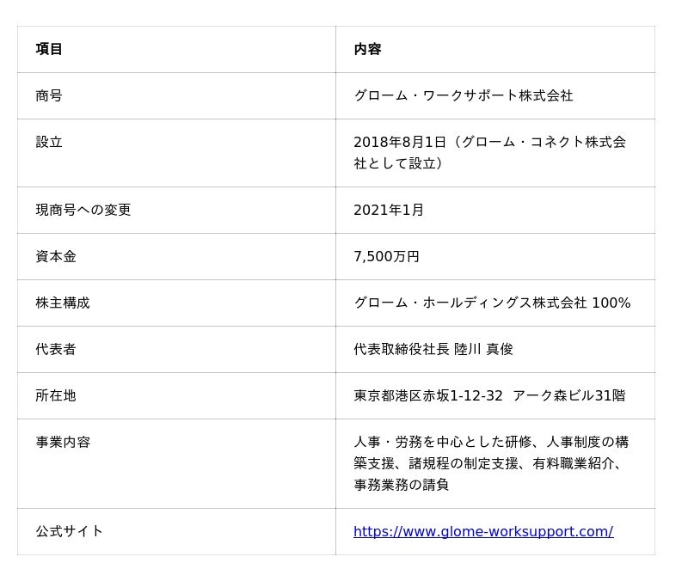Click the 東京都港区赤坂 address text
The height and width of the screenshot is (581, 688).
(402, 395)
